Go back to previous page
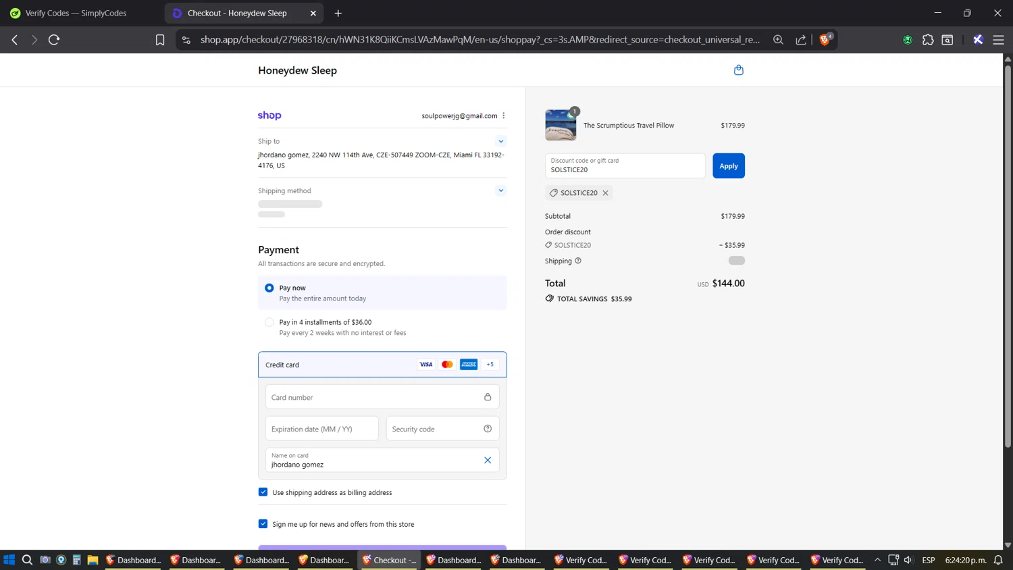 click(15, 40)
